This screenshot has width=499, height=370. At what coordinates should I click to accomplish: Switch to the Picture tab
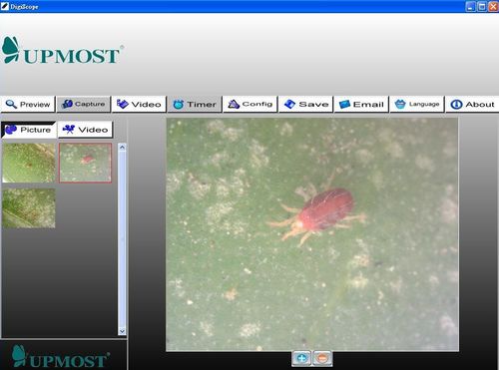29,130
